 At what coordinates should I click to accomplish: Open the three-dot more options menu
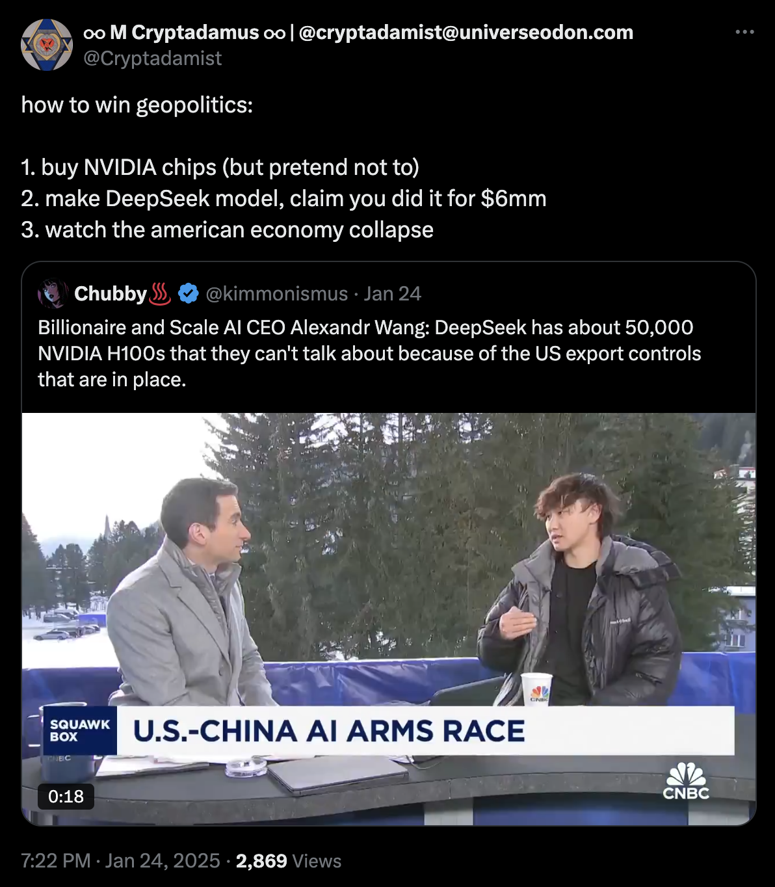[x=744, y=32]
